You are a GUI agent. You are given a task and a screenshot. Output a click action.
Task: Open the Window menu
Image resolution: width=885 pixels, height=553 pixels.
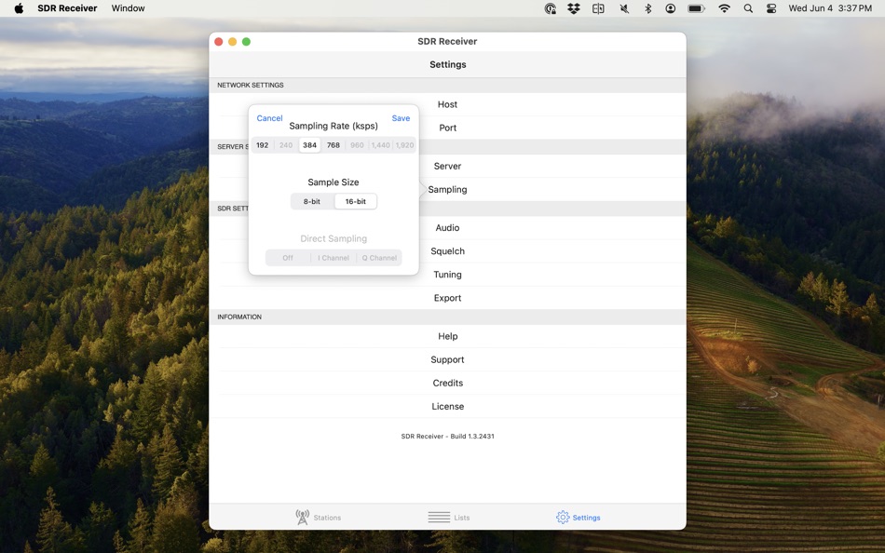[129, 7]
